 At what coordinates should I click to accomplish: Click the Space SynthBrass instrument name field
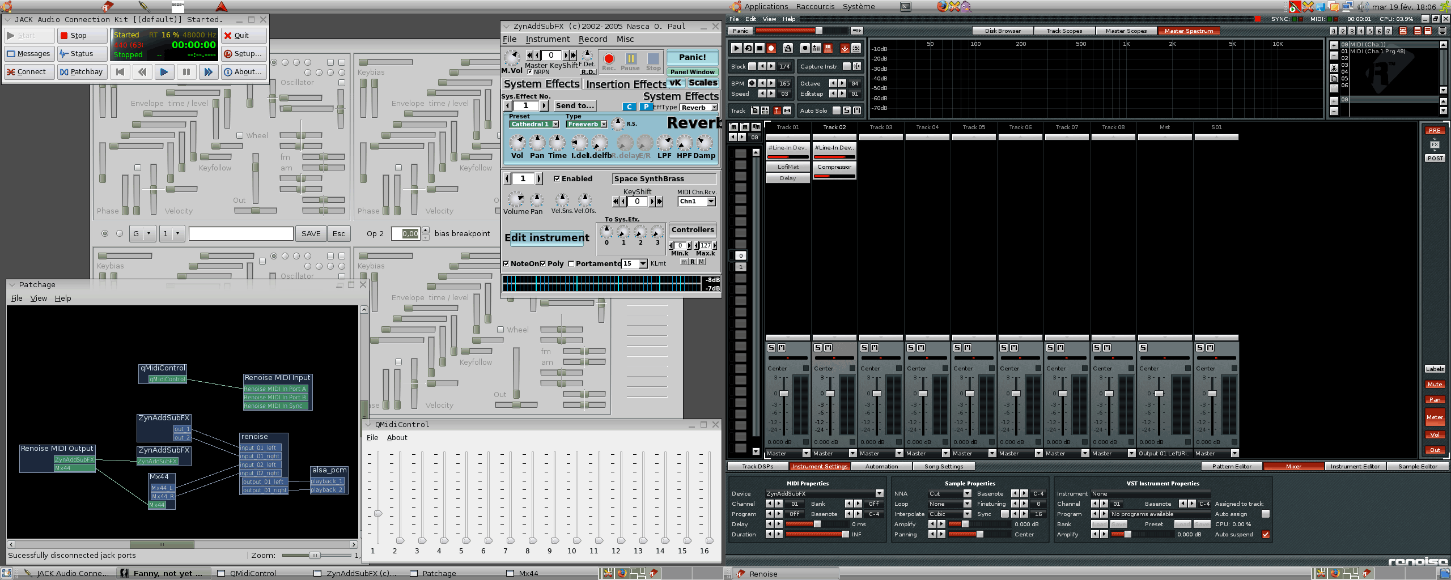664,179
